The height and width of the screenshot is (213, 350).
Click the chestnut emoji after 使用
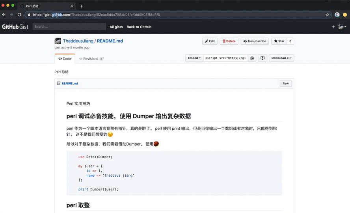click(156, 144)
